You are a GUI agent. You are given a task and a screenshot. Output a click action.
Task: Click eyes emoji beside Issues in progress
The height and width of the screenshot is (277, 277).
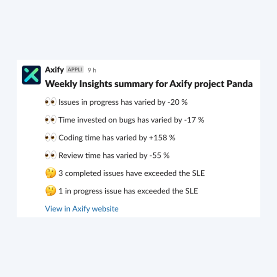[x=51, y=102]
